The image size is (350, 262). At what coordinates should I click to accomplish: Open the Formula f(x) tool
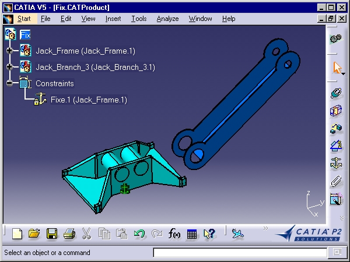[174, 233]
